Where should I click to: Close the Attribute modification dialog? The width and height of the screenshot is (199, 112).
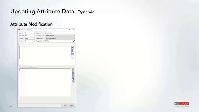[x=74, y=30]
